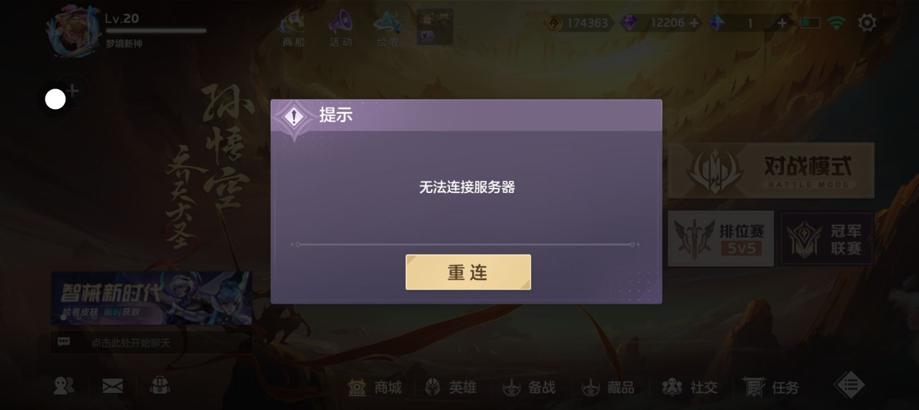Screen dimensions: 919x410
Task: Tap the 重连 reconnect button
Action: pyautogui.click(x=468, y=272)
